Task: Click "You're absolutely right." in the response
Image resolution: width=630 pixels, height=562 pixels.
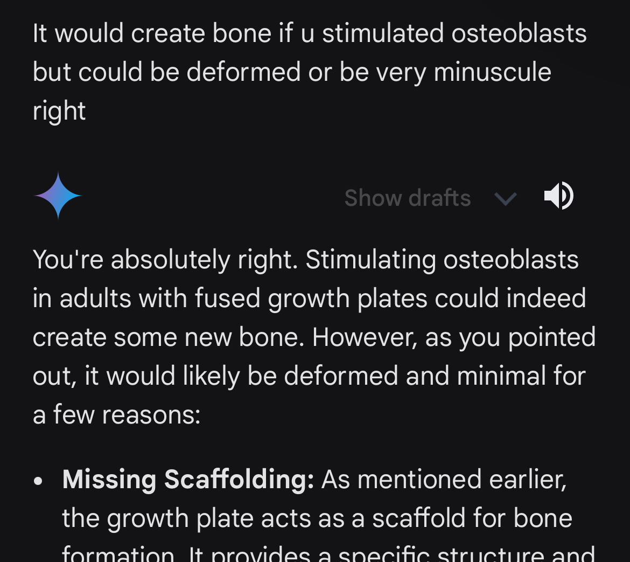Action: pos(165,260)
